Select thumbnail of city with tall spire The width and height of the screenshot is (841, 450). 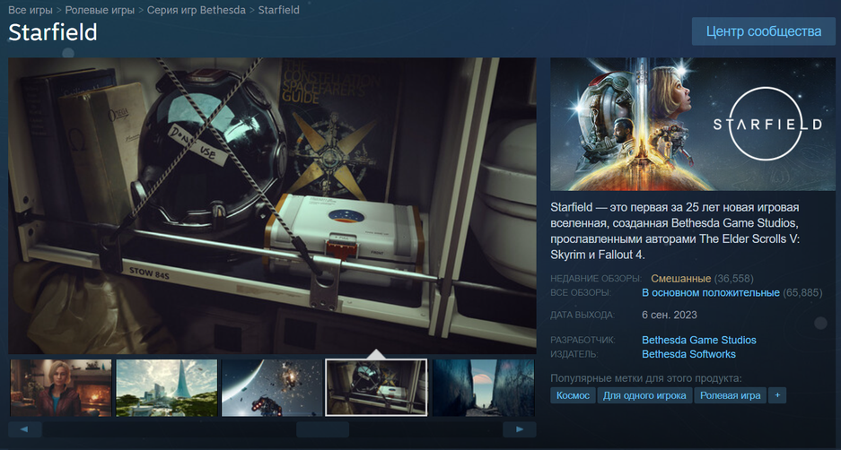pos(167,388)
